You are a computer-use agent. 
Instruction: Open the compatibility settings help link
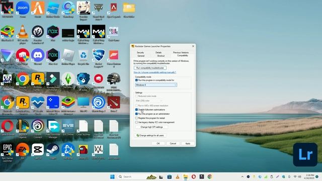click(x=155, y=72)
